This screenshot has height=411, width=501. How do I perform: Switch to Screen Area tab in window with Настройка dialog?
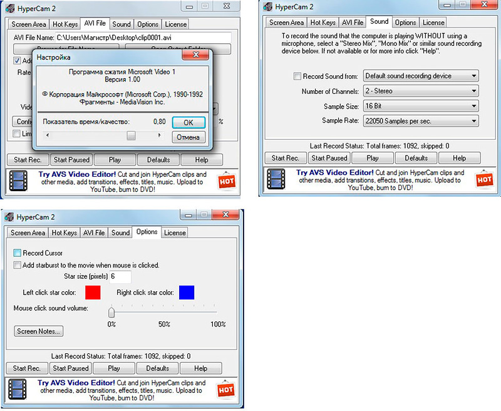(29, 24)
